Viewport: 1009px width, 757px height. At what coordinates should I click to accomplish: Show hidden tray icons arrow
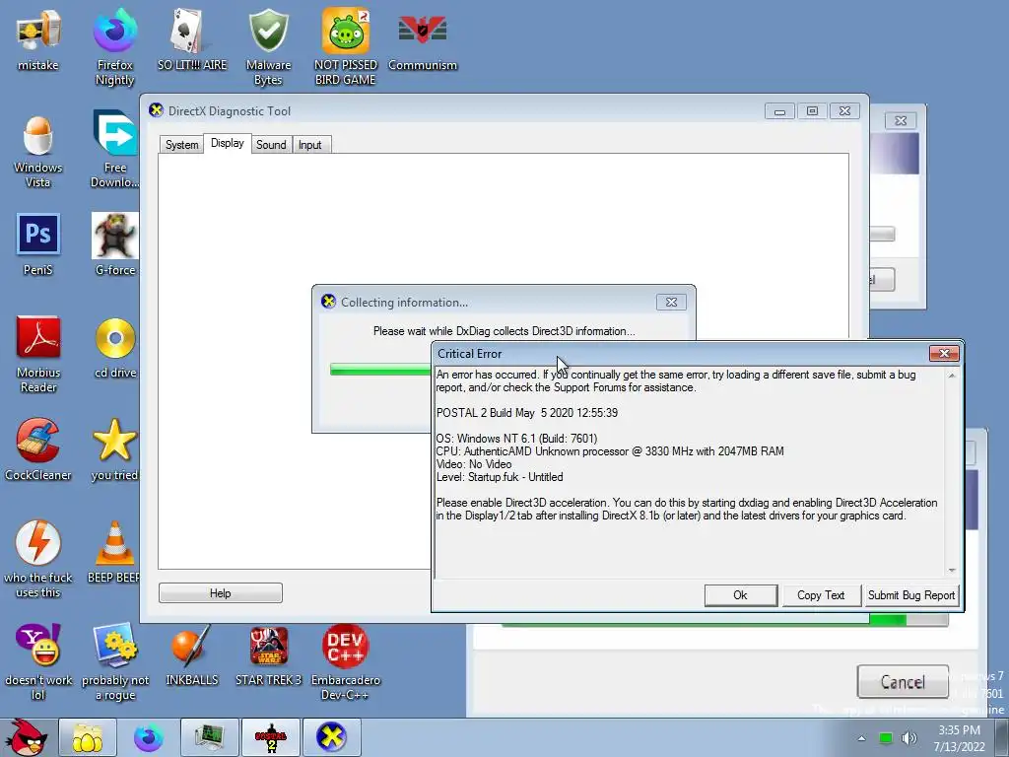[x=861, y=738]
